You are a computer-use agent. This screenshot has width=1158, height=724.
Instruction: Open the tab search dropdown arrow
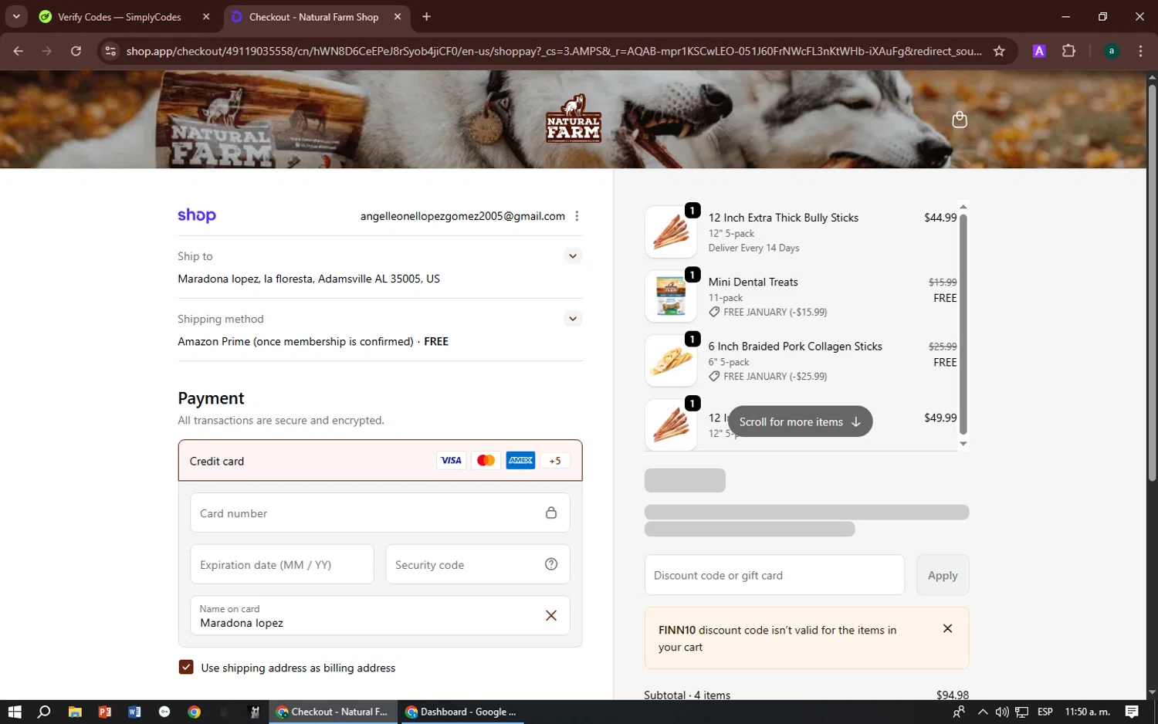click(x=16, y=16)
